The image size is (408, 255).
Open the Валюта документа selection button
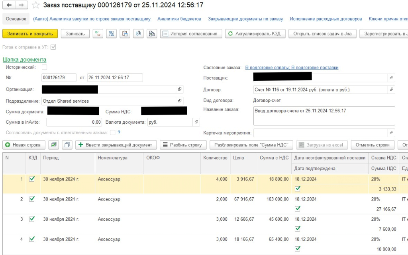click(x=196, y=122)
